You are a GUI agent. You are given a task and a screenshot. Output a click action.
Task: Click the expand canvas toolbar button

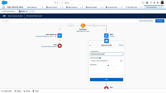point(6,21)
